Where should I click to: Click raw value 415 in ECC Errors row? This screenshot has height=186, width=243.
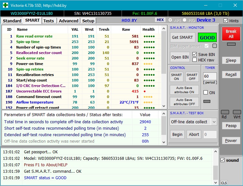tap(135, 91)
